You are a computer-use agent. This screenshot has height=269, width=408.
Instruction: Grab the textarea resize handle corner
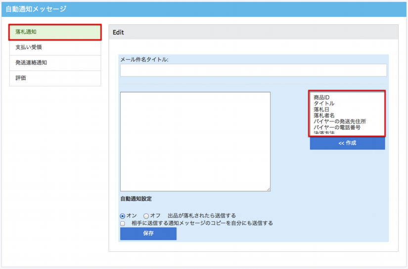tap(268, 189)
